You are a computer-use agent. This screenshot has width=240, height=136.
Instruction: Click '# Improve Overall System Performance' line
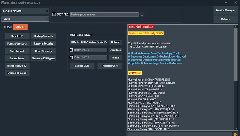click(x=154, y=60)
